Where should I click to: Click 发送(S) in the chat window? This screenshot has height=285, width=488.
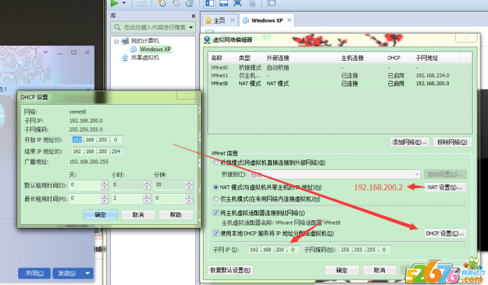tap(67, 273)
